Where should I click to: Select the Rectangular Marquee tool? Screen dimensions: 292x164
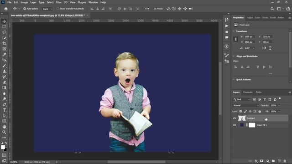click(4, 27)
